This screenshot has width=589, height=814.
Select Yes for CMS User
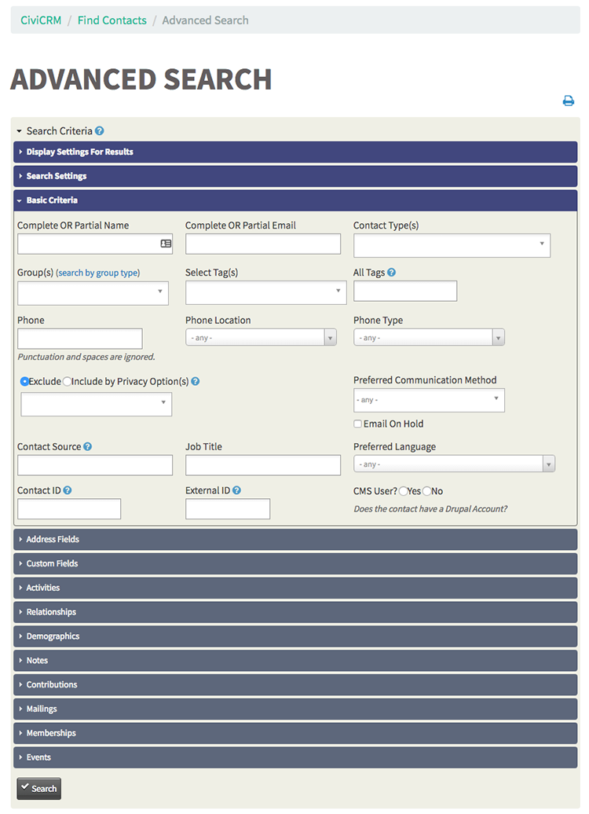pos(402,491)
